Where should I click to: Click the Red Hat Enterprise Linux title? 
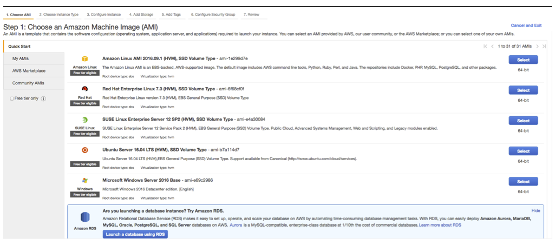pos(159,89)
